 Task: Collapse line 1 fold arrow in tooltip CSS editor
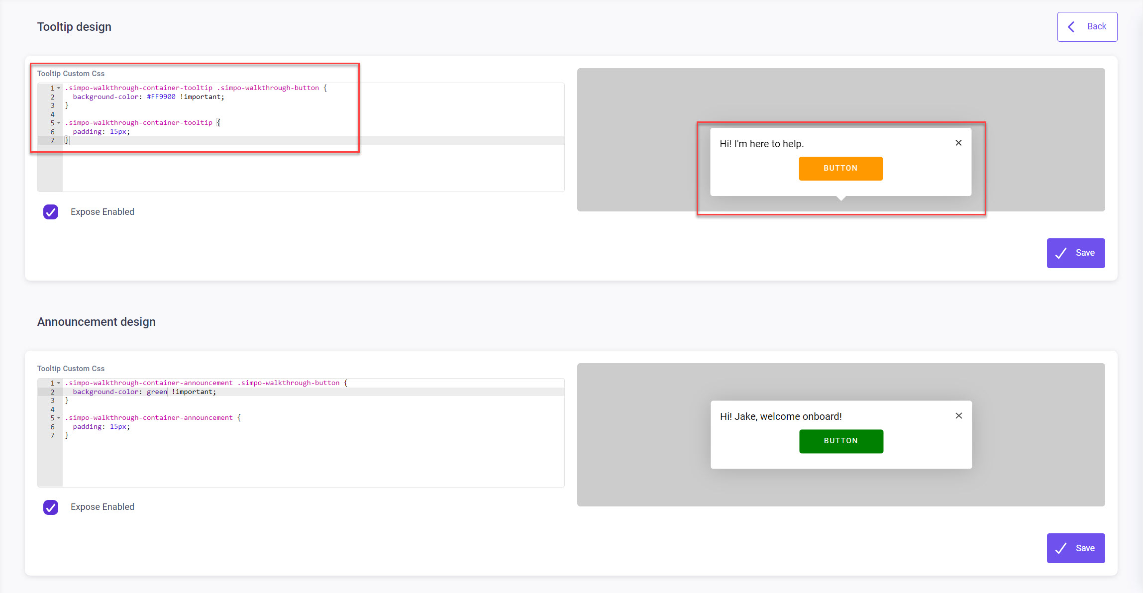[59, 88]
